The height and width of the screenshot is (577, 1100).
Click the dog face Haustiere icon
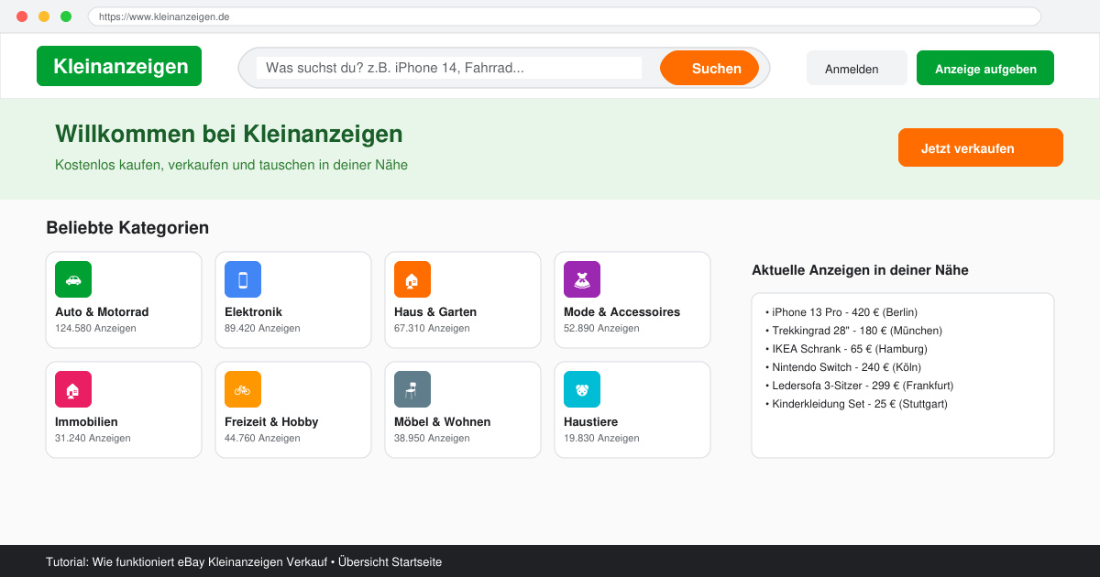pos(582,389)
